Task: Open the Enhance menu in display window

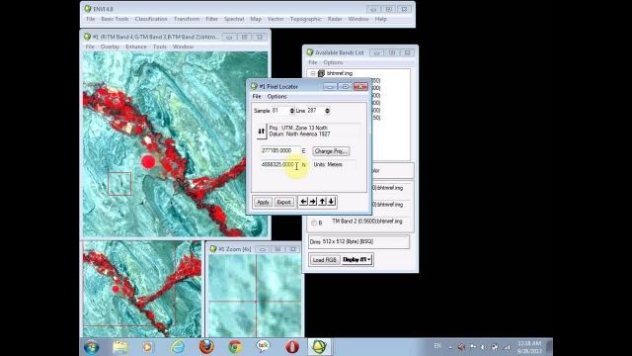Action: [x=136, y=46]
